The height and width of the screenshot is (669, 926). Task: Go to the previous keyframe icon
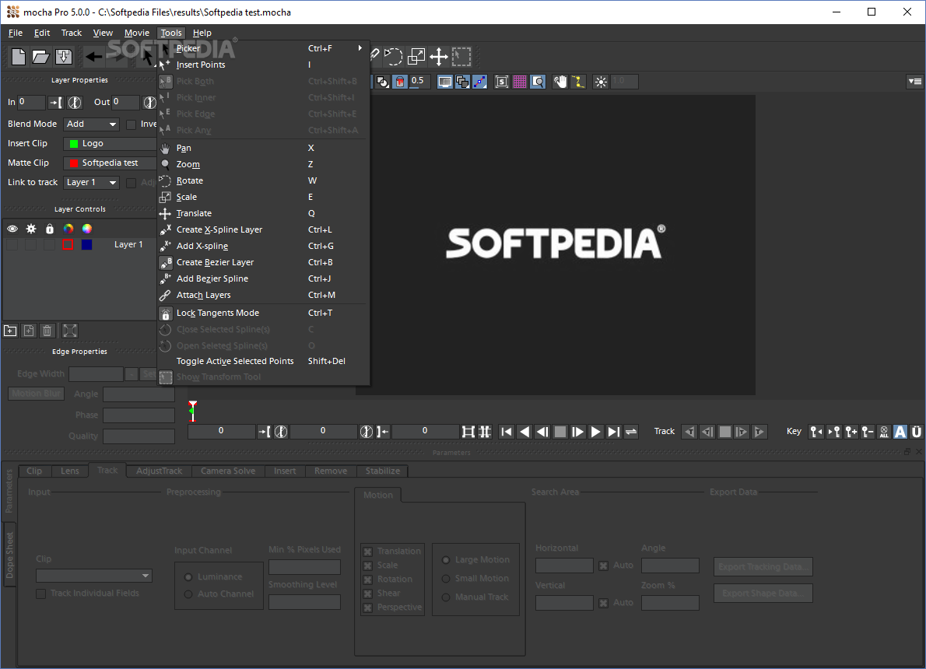(816, 432)
